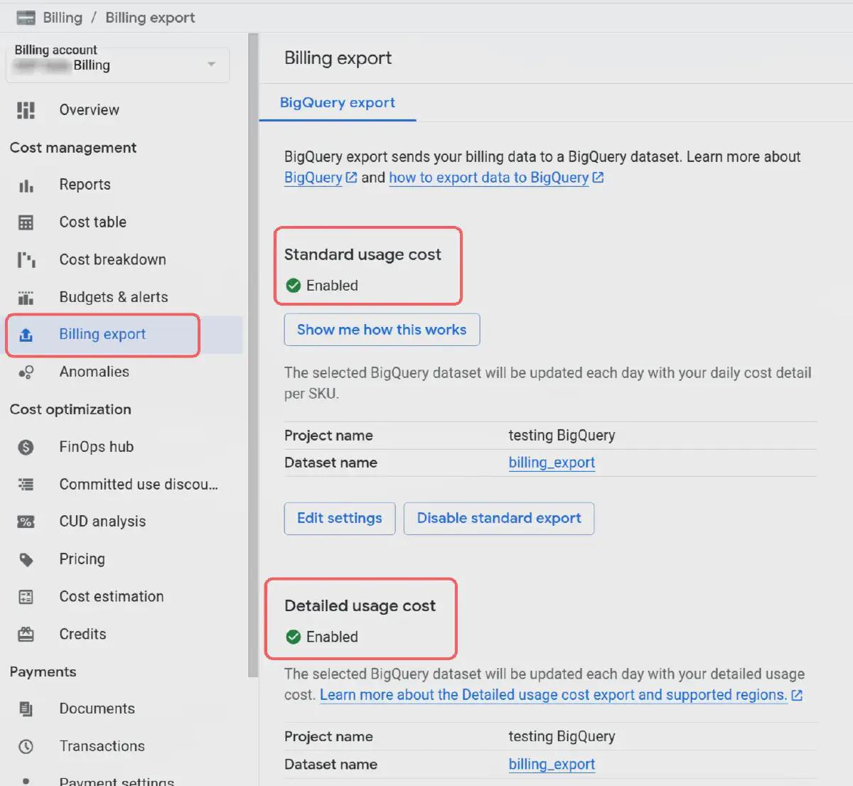Image resolution: width=853 pixels, height=786 pixels.
Task: Open Transactions page
Action: [102, 746]
